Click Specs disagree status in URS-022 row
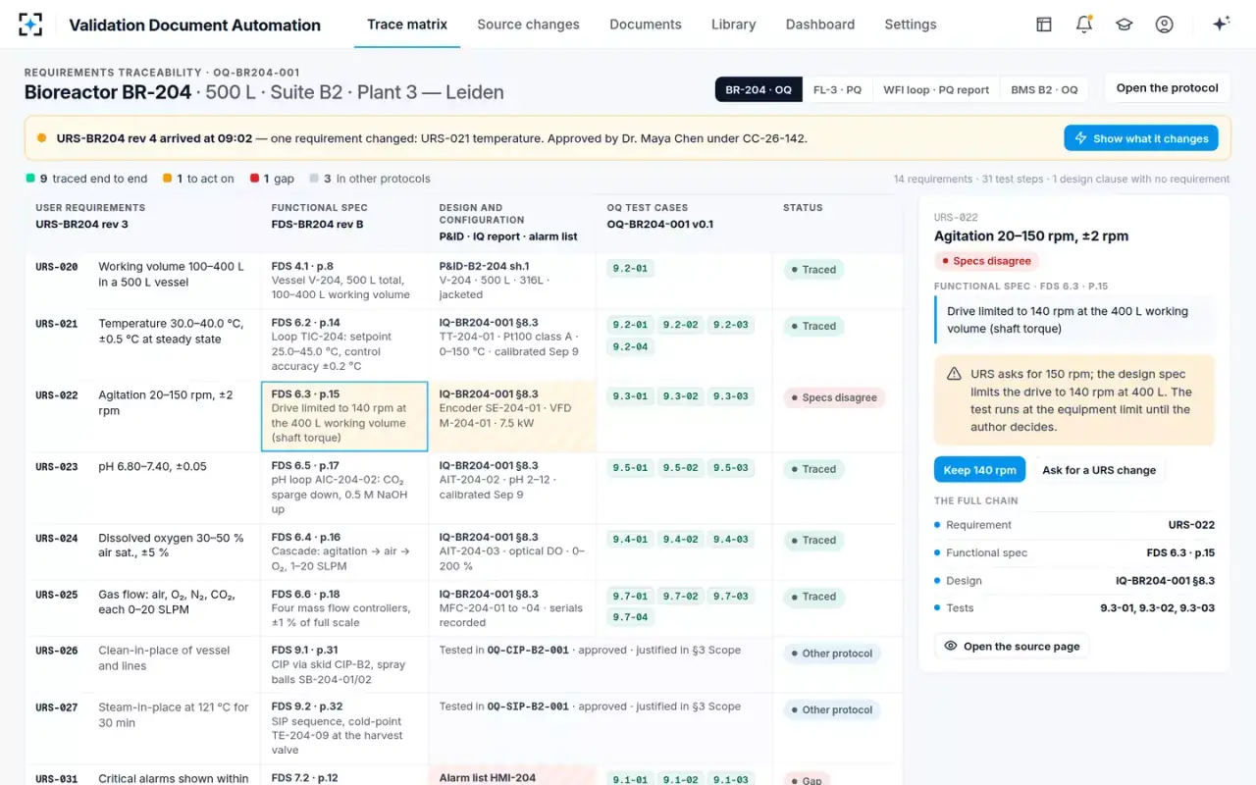 click(834, 397)
